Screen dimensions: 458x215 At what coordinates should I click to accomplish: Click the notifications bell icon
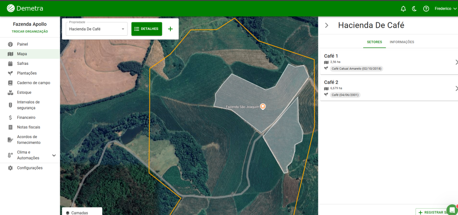coord(403,8)
